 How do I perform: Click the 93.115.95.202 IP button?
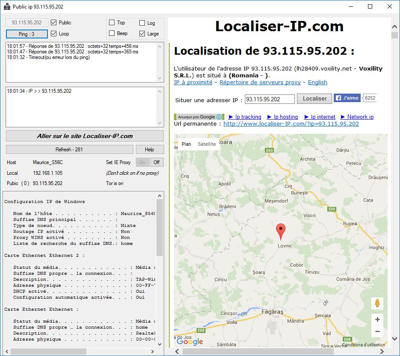(x=27, y=23)
